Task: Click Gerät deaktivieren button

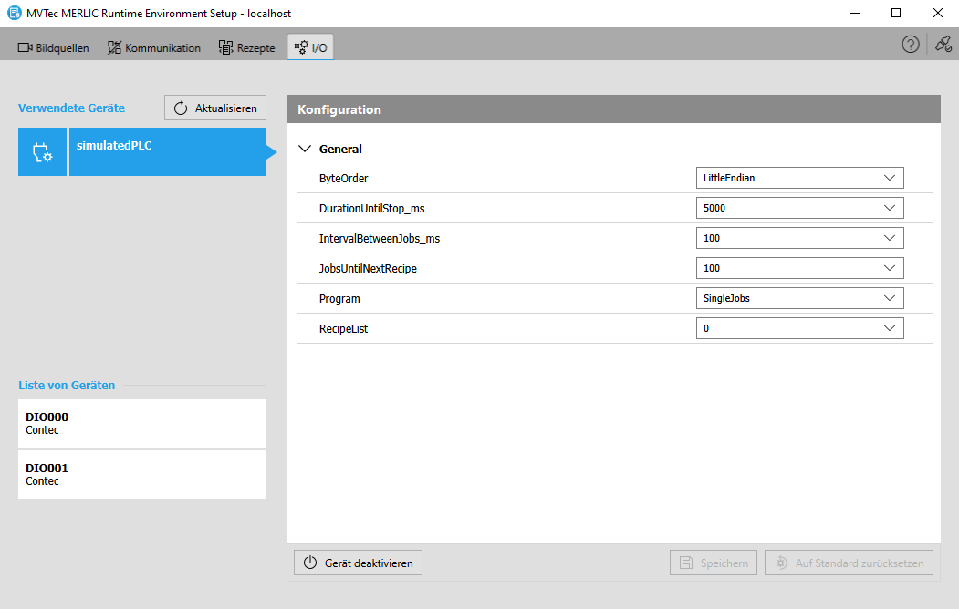Action: pyautogui.click(x=358, y=563)
